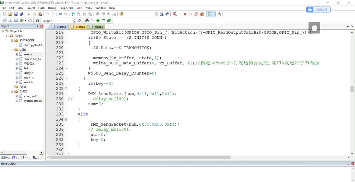Insert a breakpoint with the red dot icon
Screen dimensions: 355x182
[x=185, y=14]
